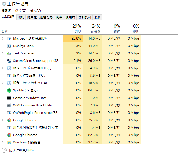This screenshot has width=178, height=157.
Task: Click the 0.1% CPU cell for Steam
Action: [73, 61]
